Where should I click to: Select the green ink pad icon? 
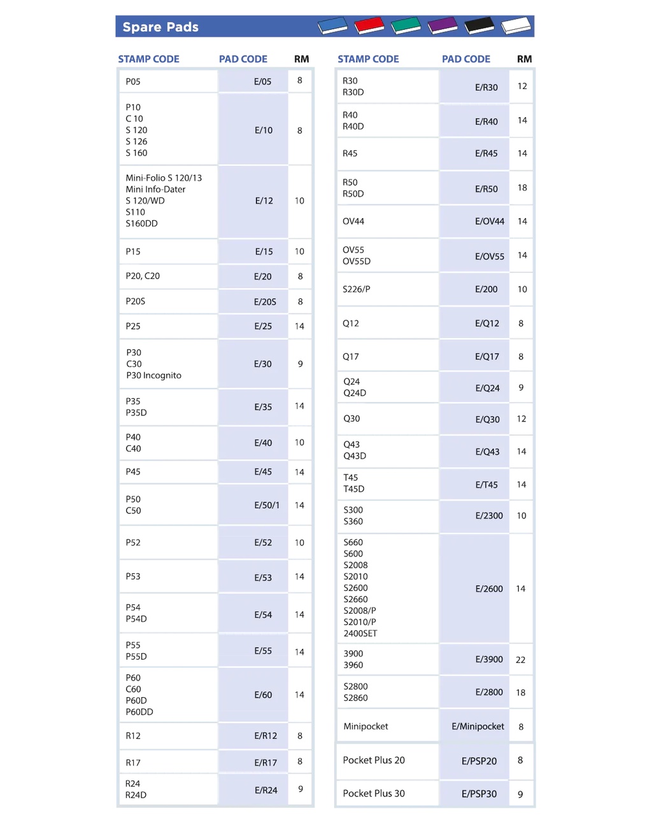[406, 25]
